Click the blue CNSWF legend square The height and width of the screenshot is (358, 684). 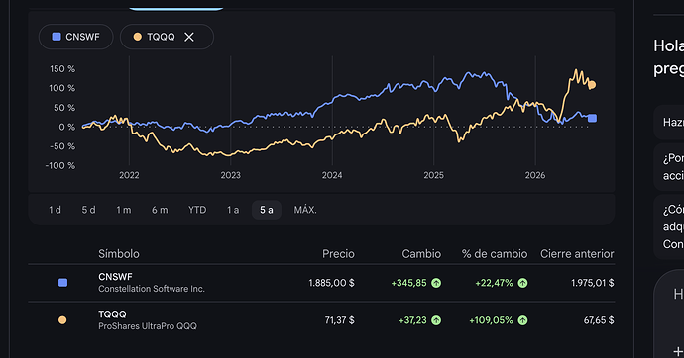[57, 37]
